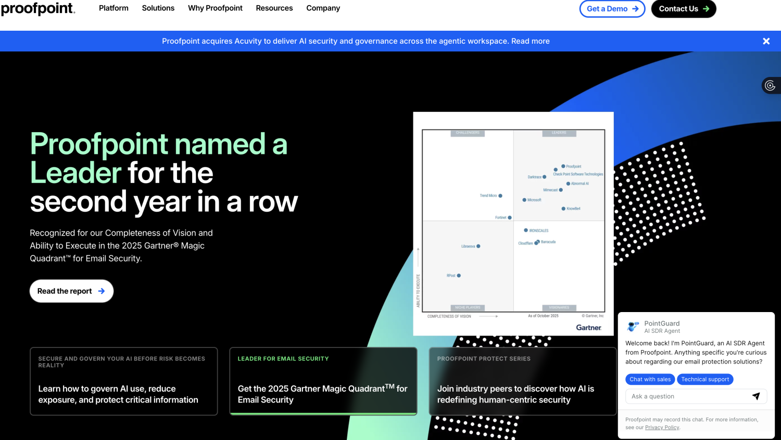The height and width of the screenshot is (440, 781).
Task: Open the Resources dropdown
Action: [274, 8]
